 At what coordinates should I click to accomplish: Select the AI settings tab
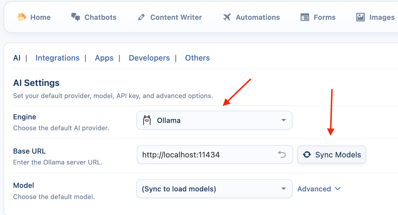coord(17,58)
